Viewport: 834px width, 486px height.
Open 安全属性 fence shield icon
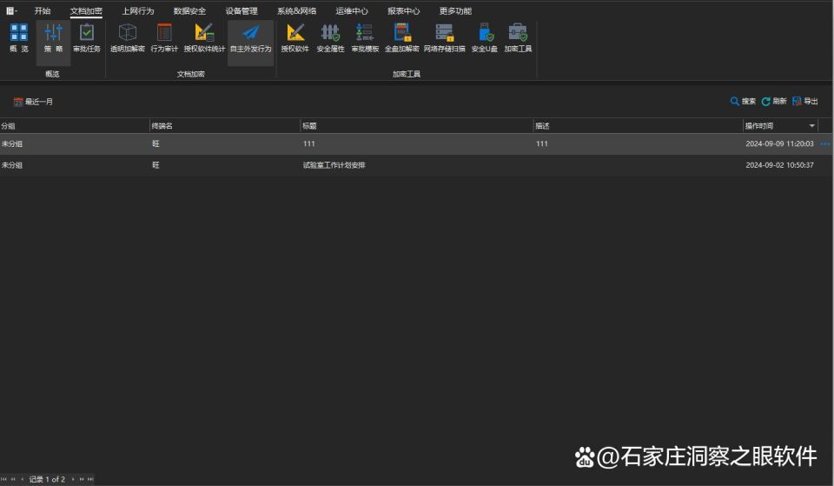pyautogui.click(x=330, y=37)
